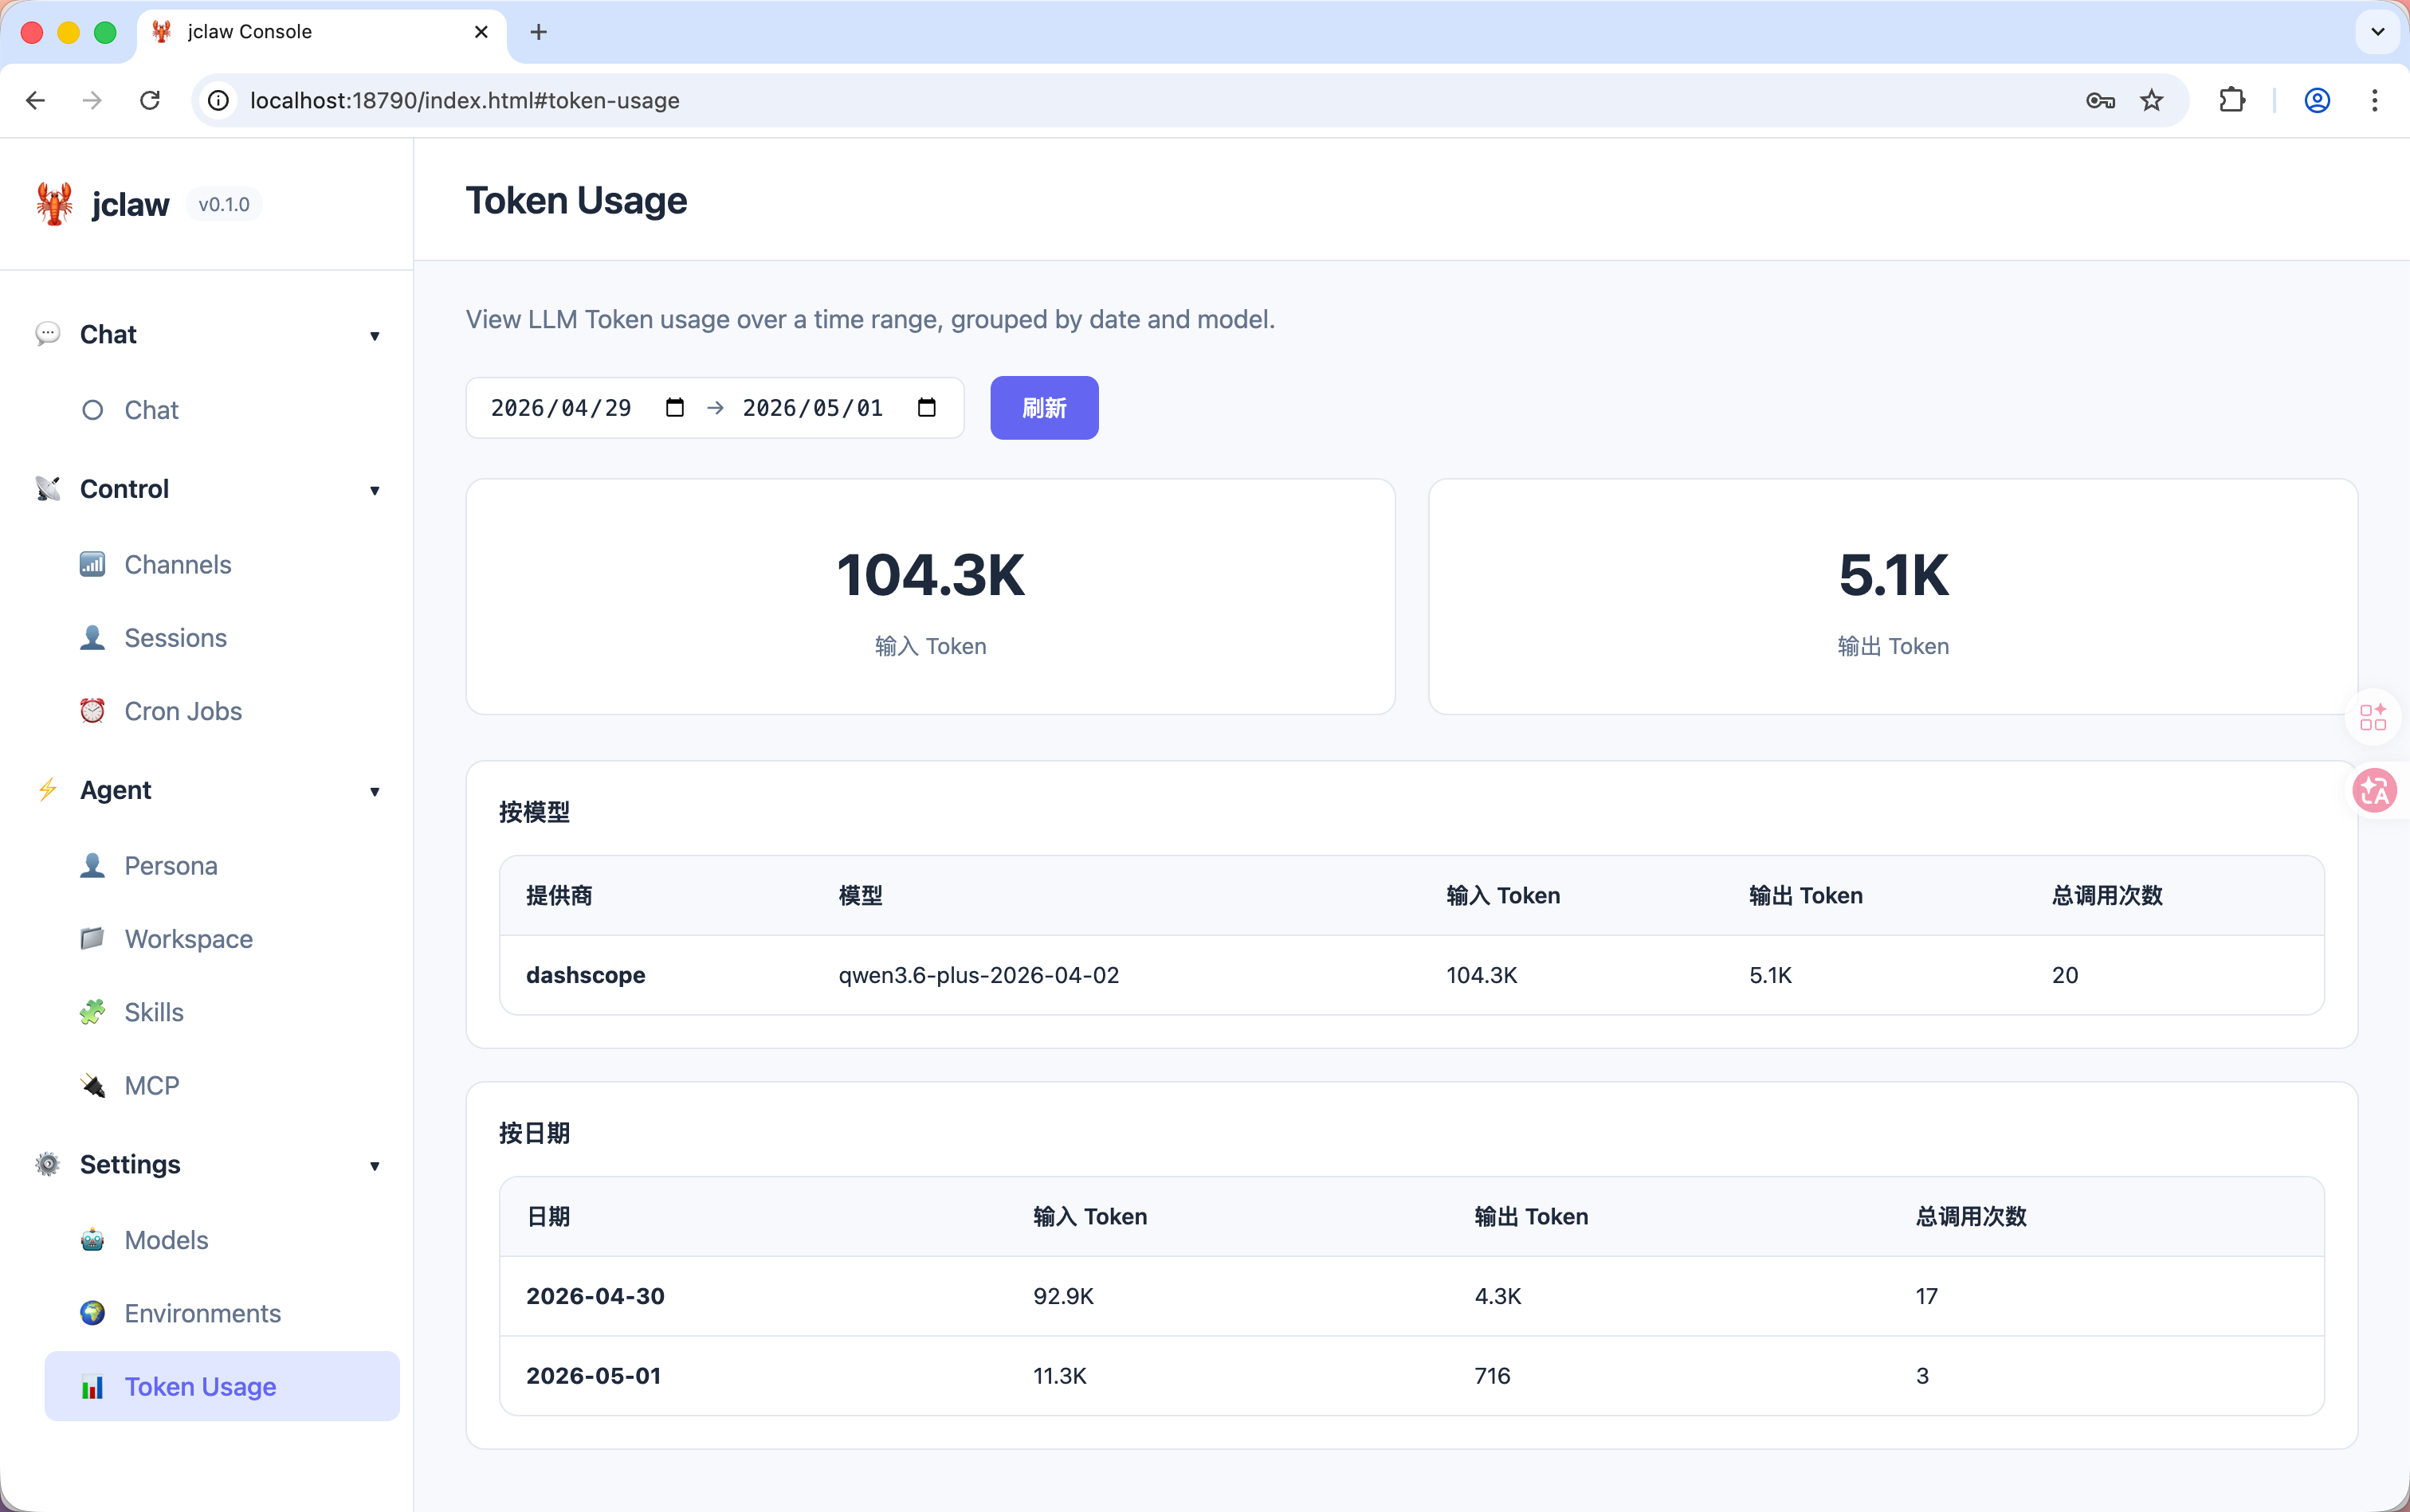Click the Agent lightning bolt icon
Image resolution: width=2410 pixels, height=1512 pixels.
tap(47, 789)
